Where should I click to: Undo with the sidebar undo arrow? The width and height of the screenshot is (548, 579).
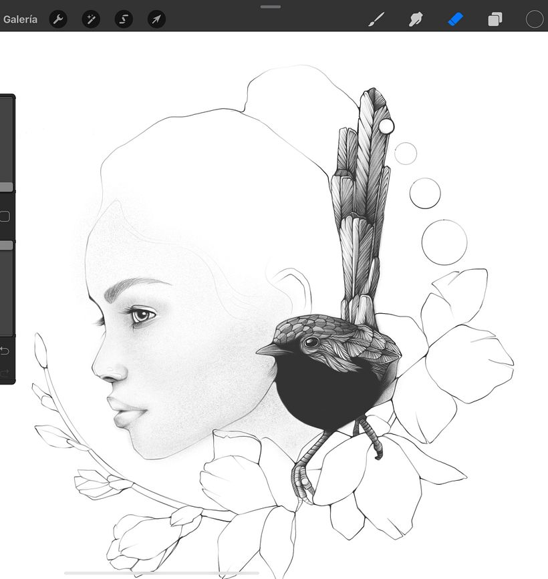(5, 351)
